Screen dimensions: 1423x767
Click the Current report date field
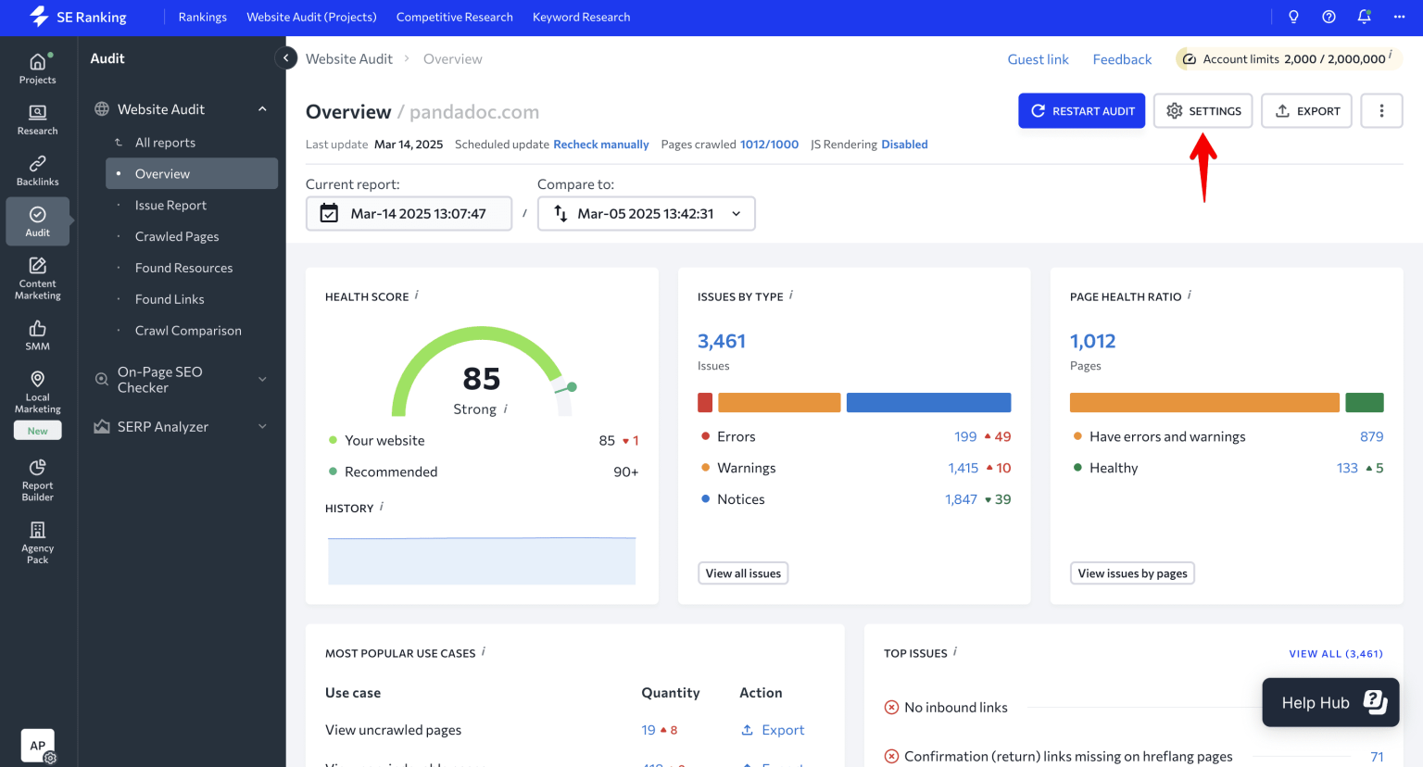[x=409, y=213]
